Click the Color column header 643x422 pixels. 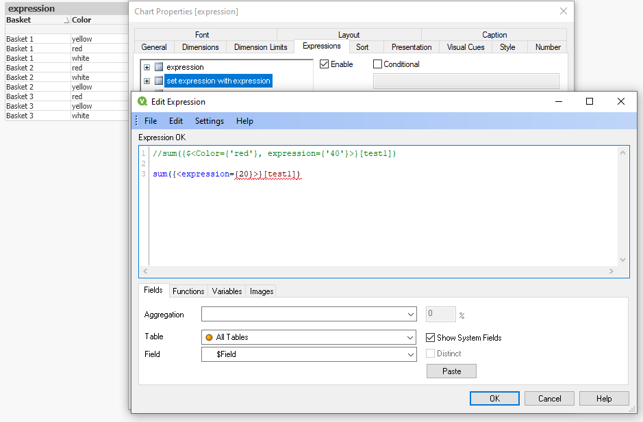tap(100, 20)
